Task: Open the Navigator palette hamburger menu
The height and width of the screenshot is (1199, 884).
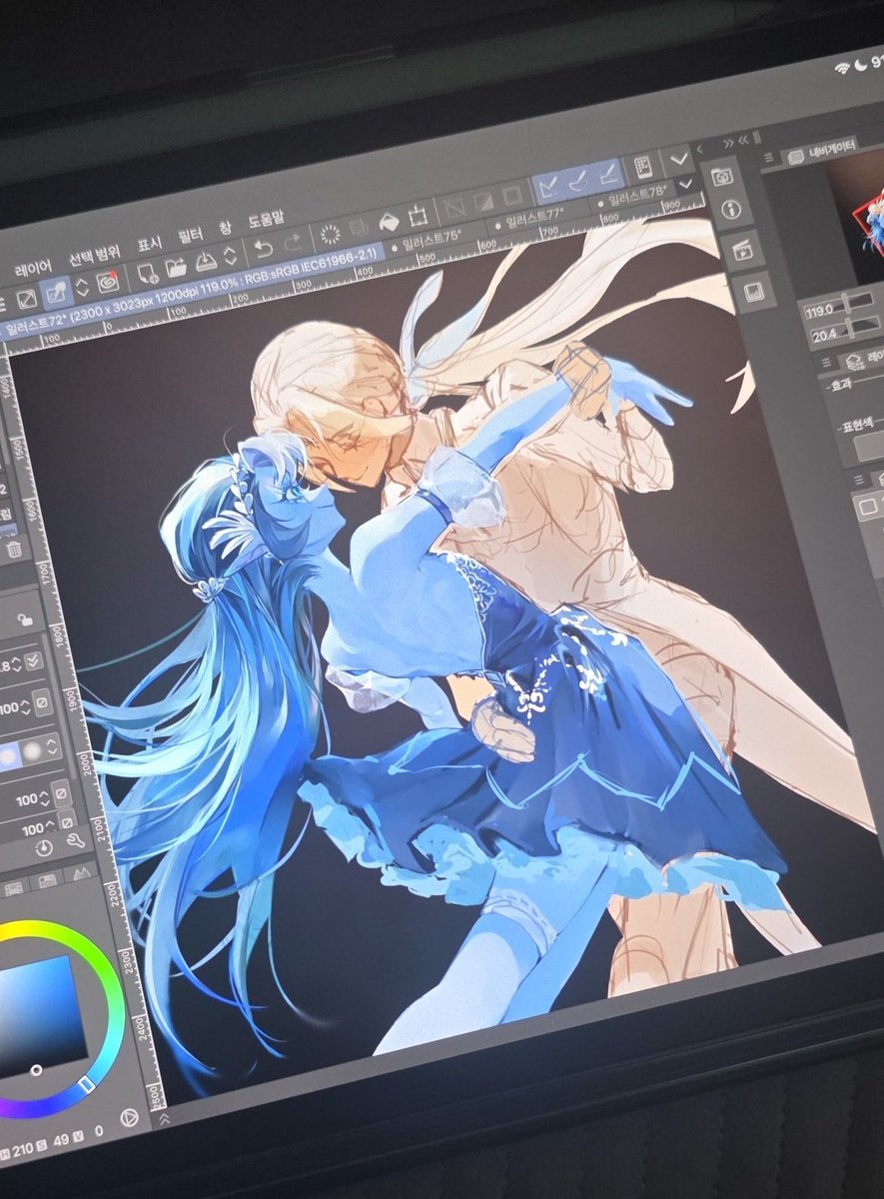Action: coord(769,159)
